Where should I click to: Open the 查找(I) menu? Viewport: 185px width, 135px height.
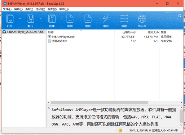pyautogui.click(x=29, y=9)
